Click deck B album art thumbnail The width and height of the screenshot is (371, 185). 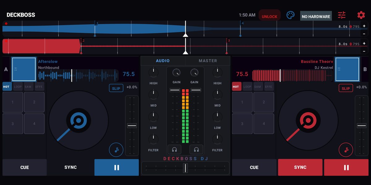[348, 69]
